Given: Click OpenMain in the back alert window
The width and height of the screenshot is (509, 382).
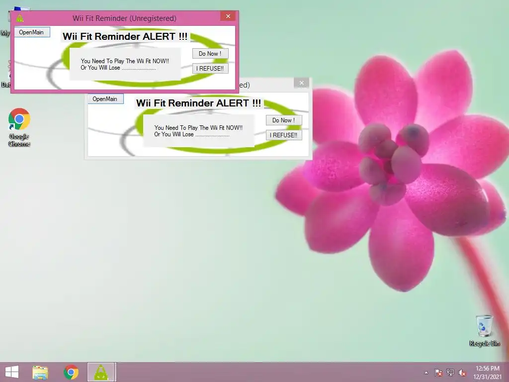Looking at the screenshot, I should (x=105, y=99).
